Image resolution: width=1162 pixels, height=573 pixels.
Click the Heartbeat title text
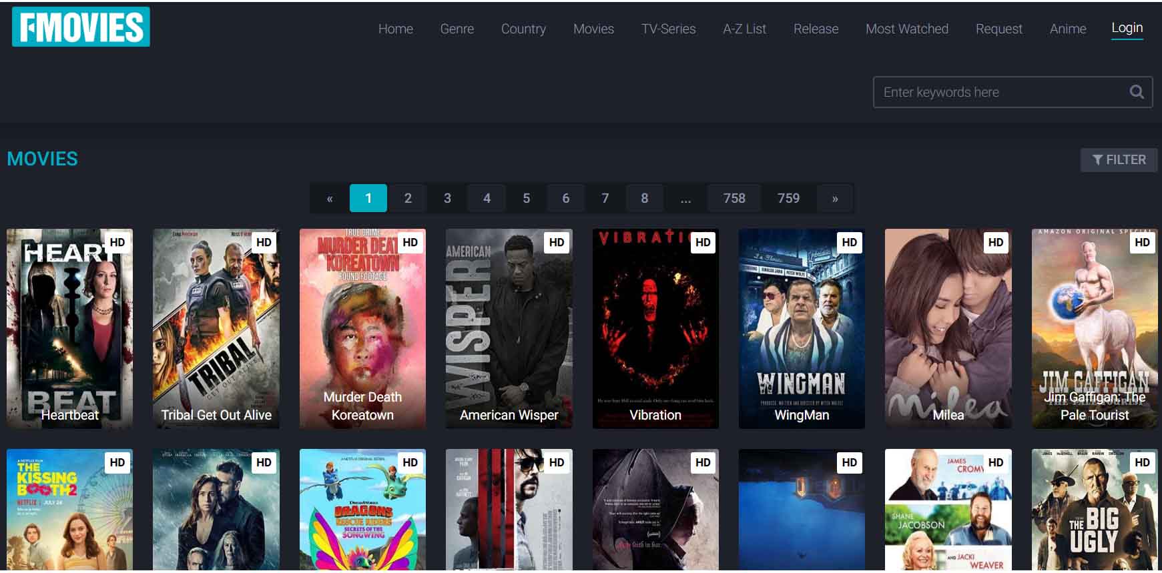point(69,415)
